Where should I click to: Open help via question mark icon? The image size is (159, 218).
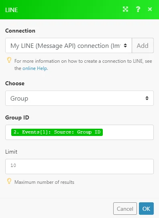[138, 9]
